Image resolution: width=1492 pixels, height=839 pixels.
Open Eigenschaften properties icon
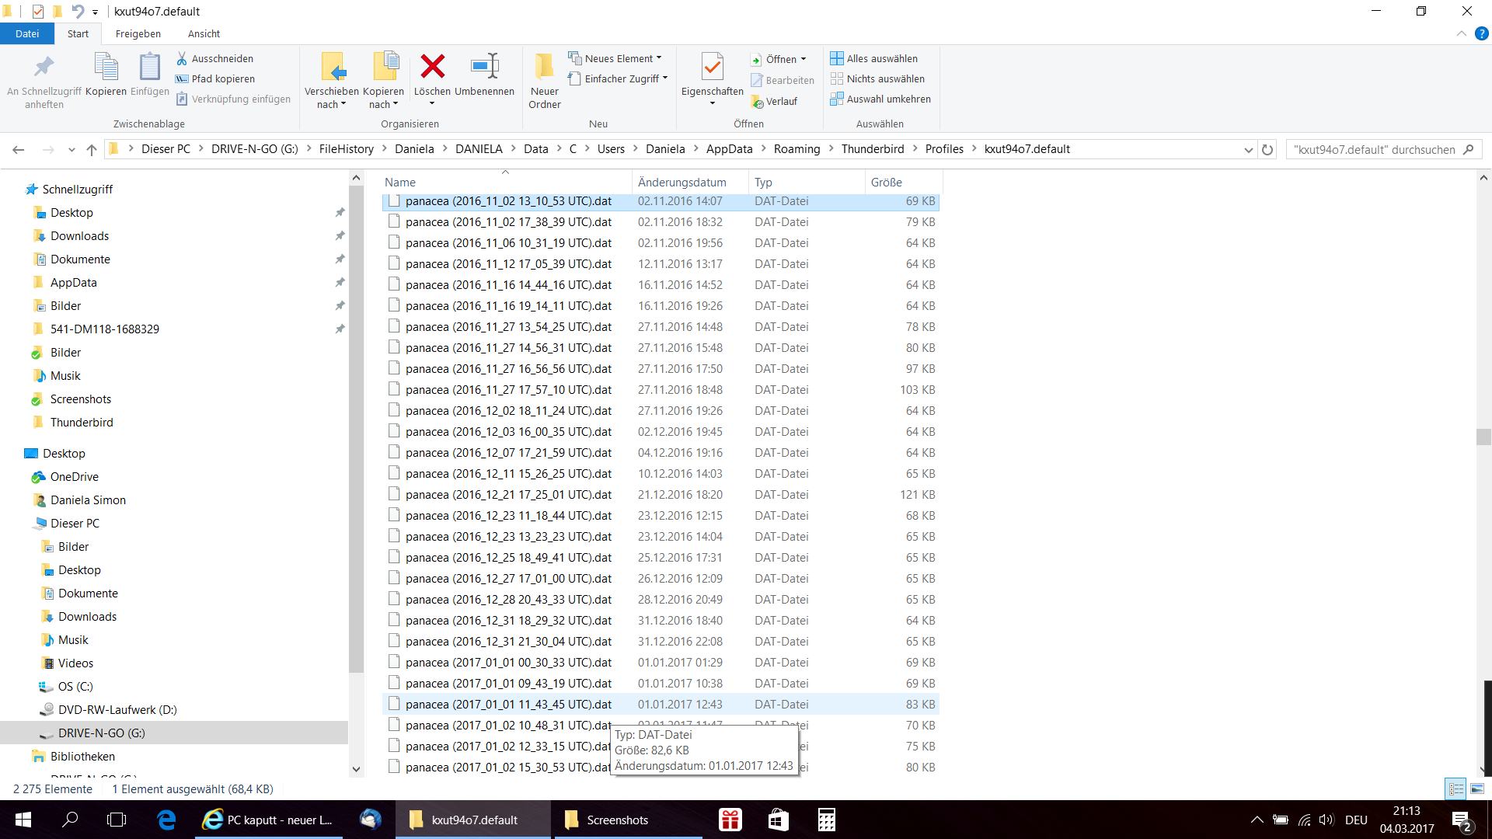coord(712,67)
